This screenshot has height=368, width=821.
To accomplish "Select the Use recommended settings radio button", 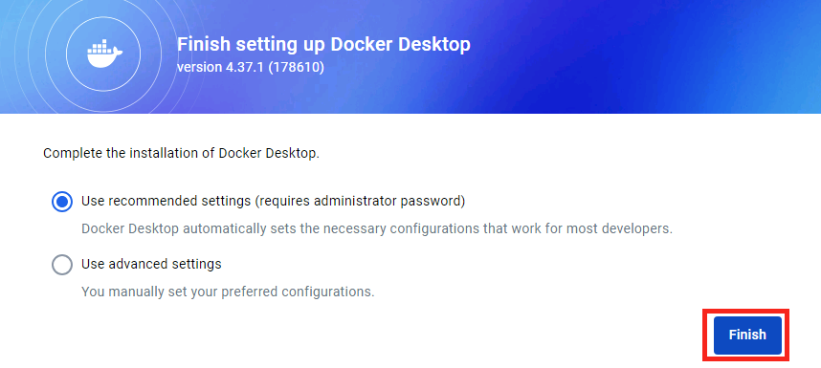I will pos(62,202).
